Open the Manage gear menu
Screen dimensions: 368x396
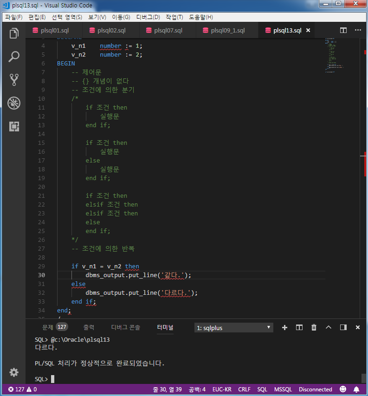point(14,372)
